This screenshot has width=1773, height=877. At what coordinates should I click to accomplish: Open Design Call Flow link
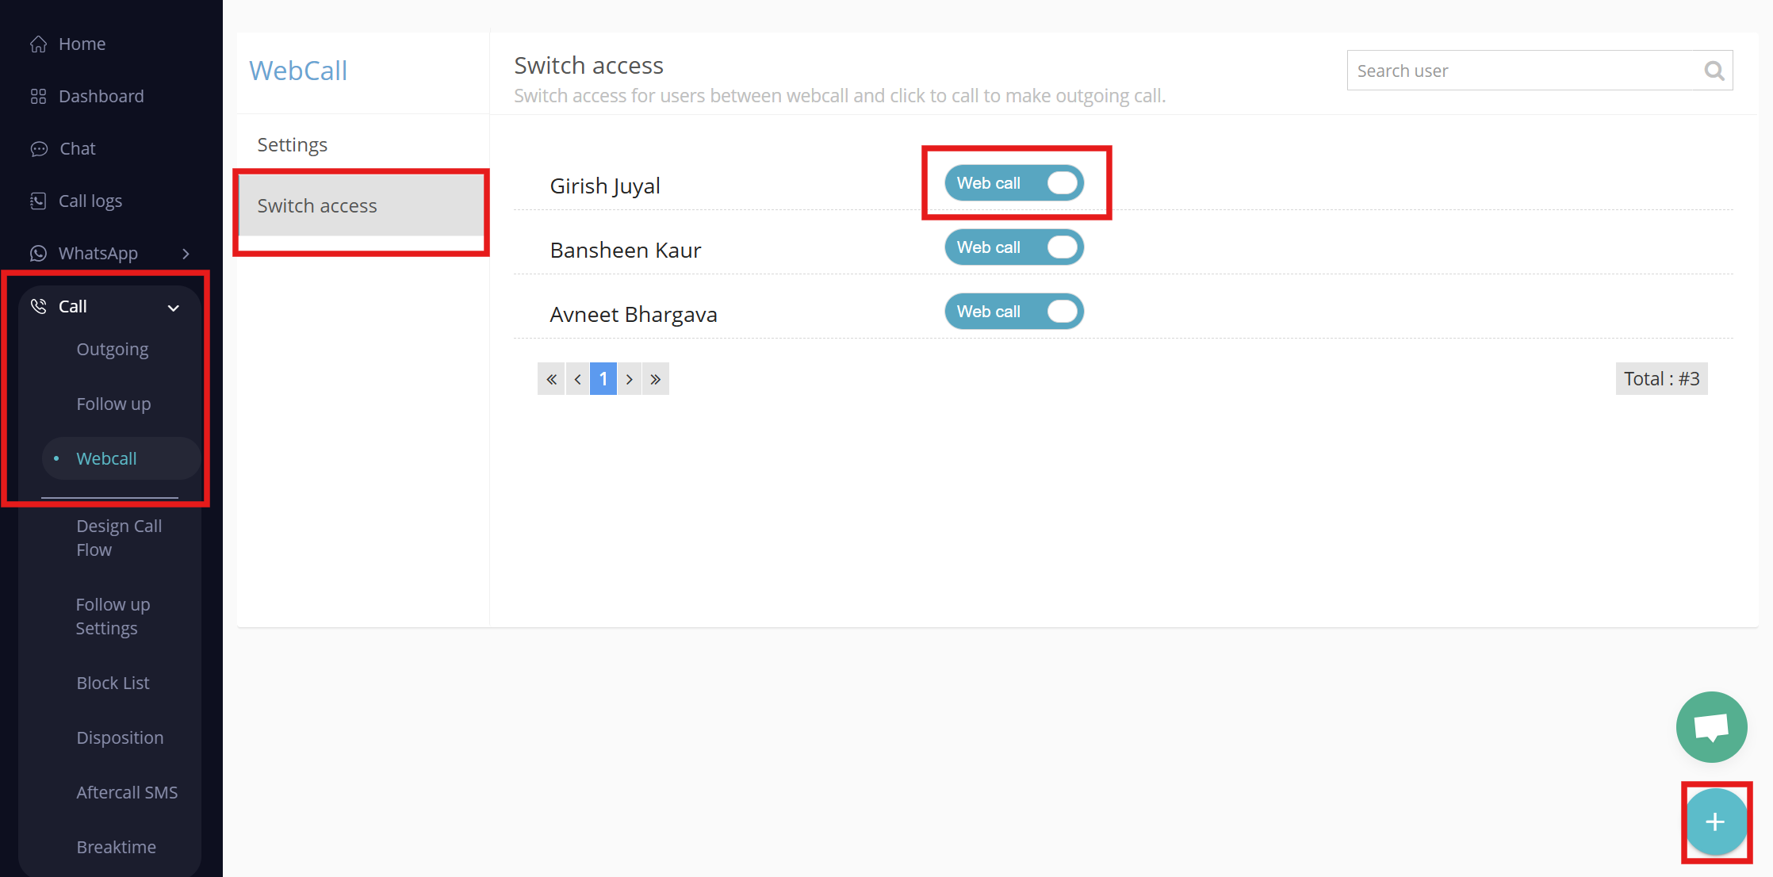point(119,538)
